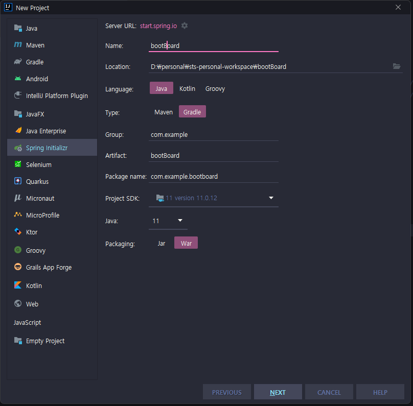Click the HELP button
The image size is (413, 406).
tap(380, 392)
